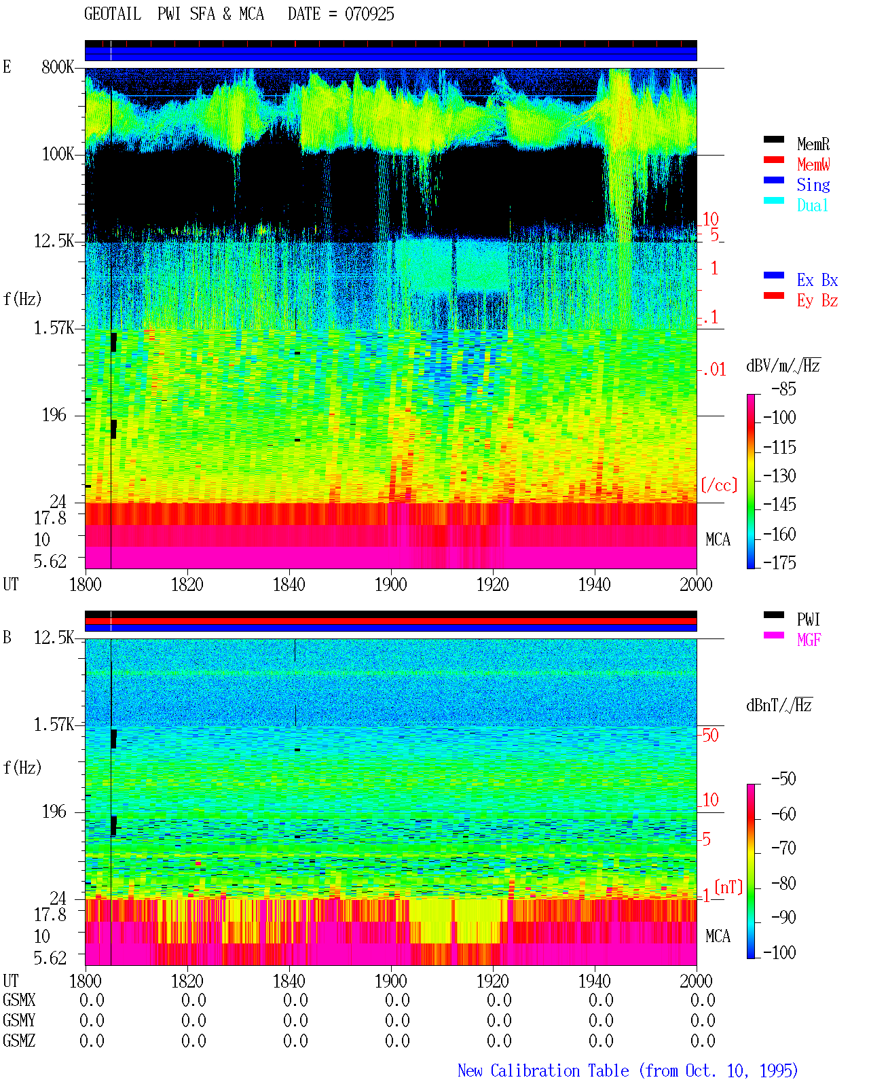Click the 100K frequency label on E panel

pyautogui.click(x=58, y=154)
